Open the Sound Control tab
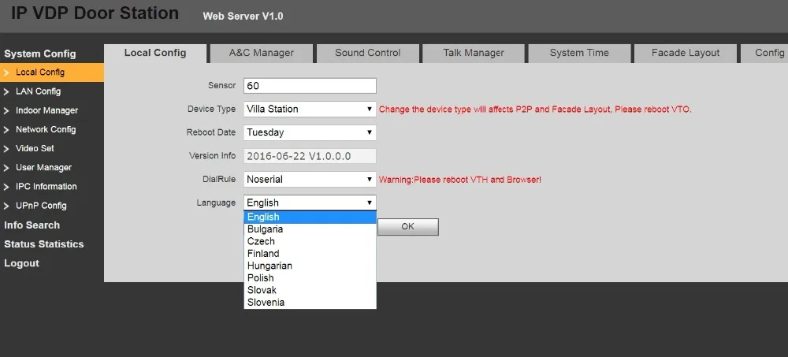This screenshot has height=357, width=788. (367, 53)
